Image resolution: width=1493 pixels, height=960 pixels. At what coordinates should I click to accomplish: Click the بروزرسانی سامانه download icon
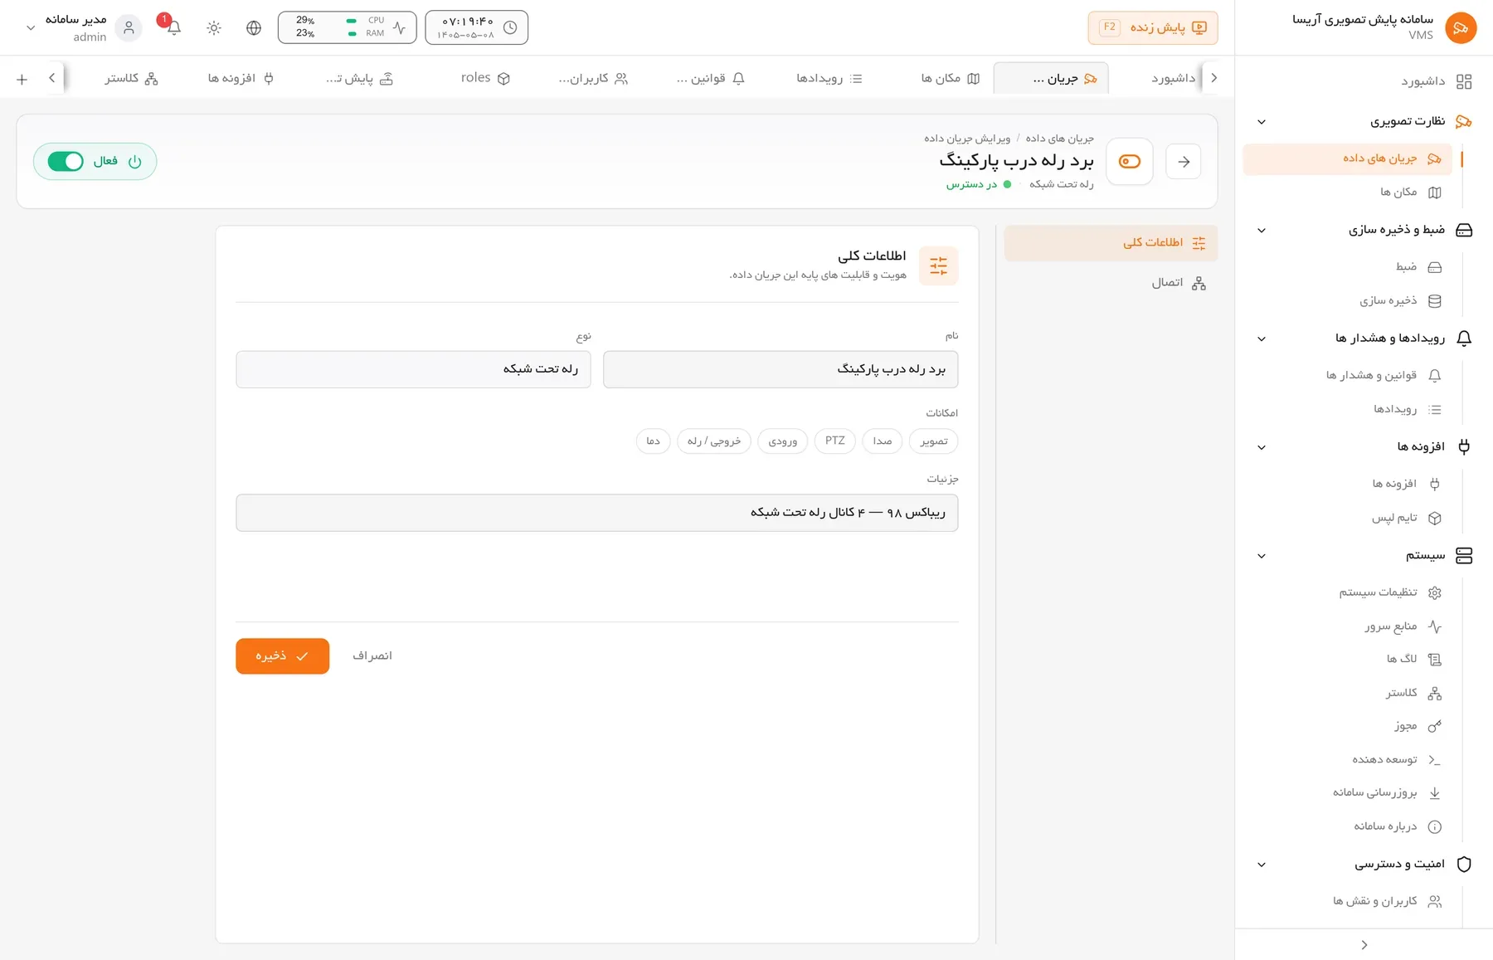(1435, 793)
